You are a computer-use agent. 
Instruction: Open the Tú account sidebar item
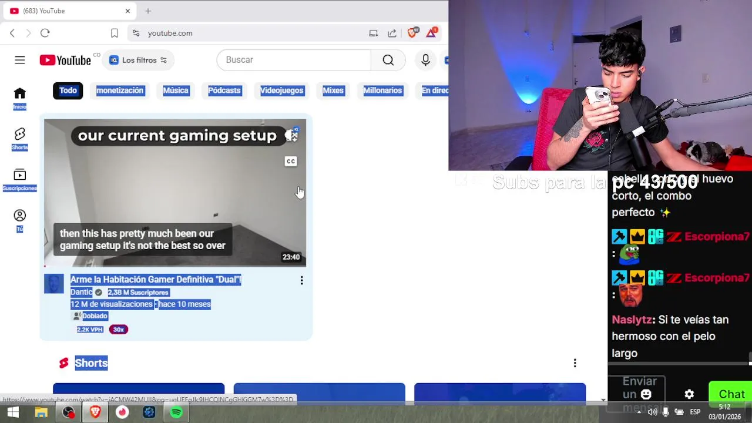pyautogui.click(x=20, y=220)
